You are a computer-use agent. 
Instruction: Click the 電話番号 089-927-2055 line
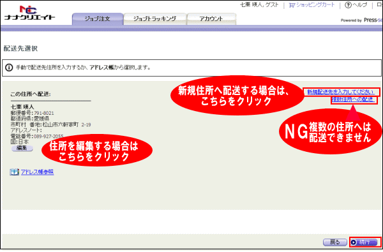click(x=37, y=136)
